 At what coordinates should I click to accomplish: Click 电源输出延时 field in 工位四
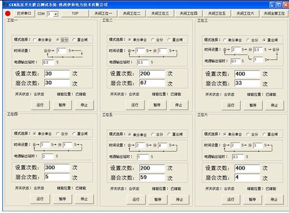48,156
